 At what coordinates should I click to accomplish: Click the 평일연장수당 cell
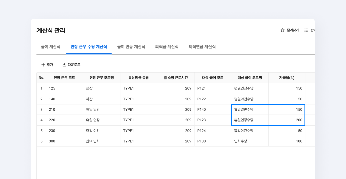tap(250, 88)
